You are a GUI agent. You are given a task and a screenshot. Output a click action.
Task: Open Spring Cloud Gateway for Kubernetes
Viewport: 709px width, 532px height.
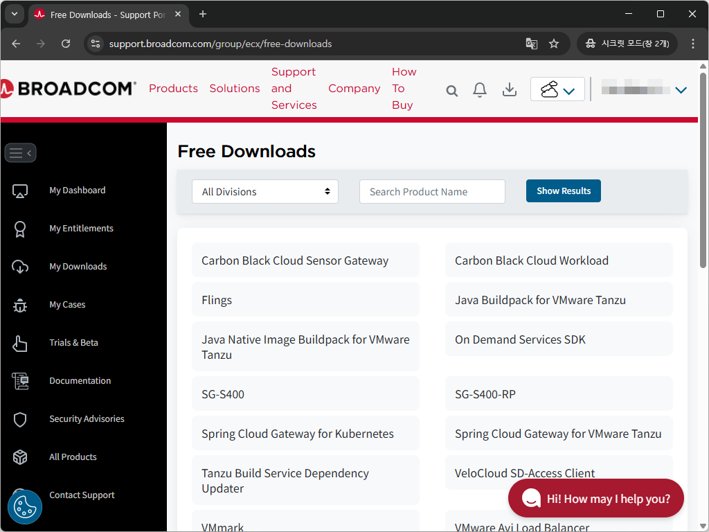[305, 433]
